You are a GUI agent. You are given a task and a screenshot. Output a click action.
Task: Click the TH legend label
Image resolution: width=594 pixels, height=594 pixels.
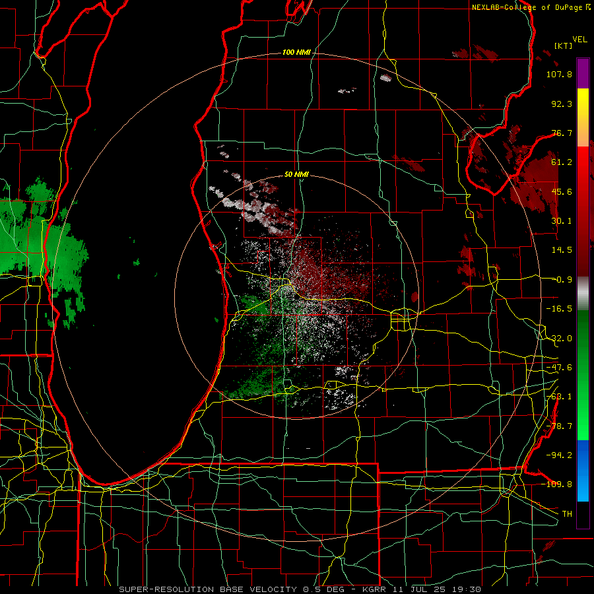pyautogui.click(x=567, y=514)
